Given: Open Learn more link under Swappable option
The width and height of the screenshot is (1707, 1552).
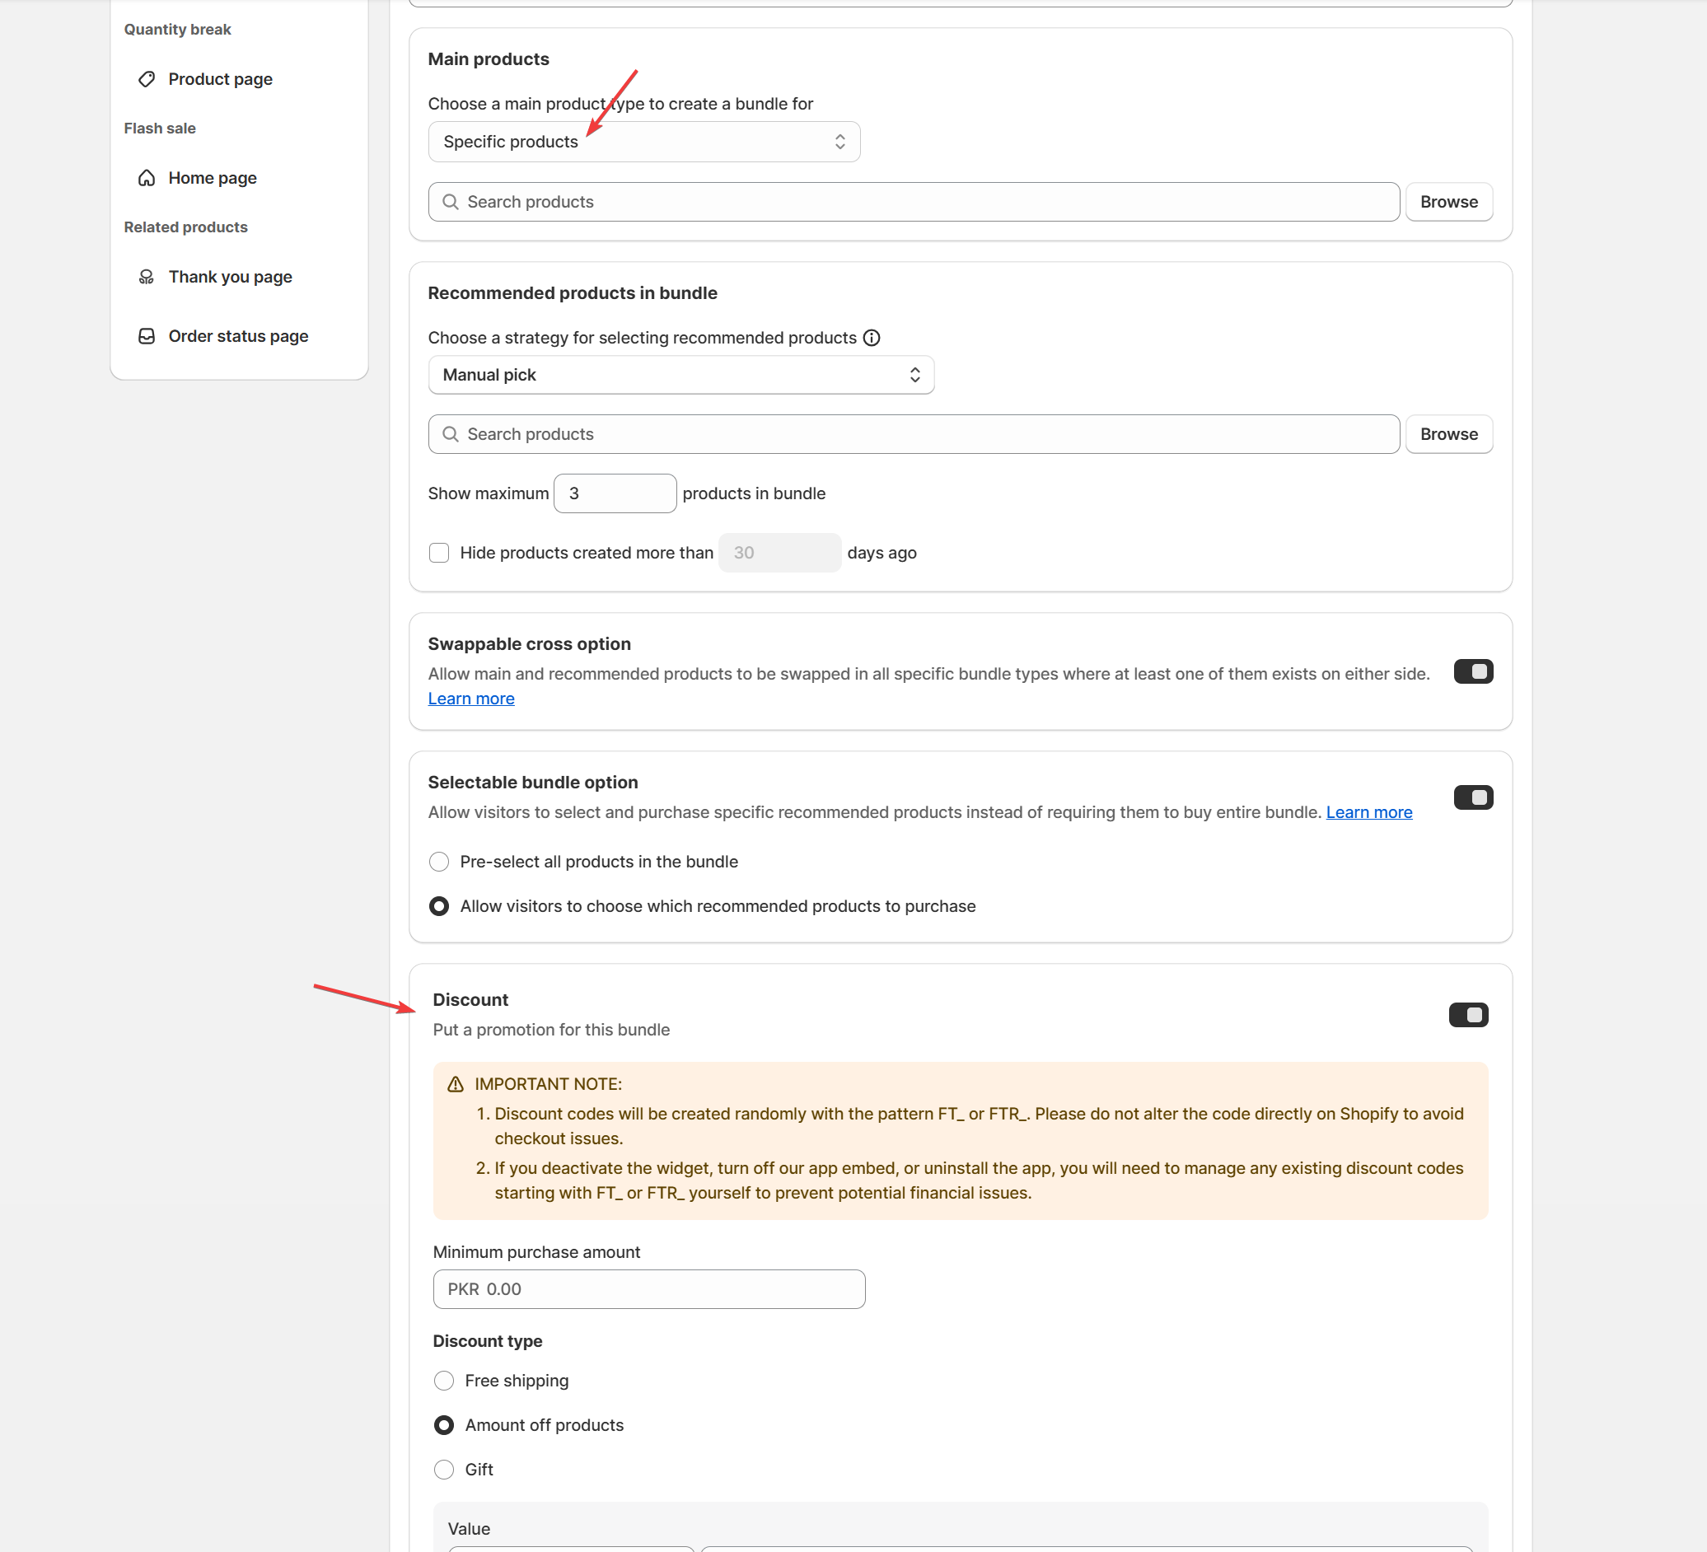Looking at the screenshot, I should [470, 699].
